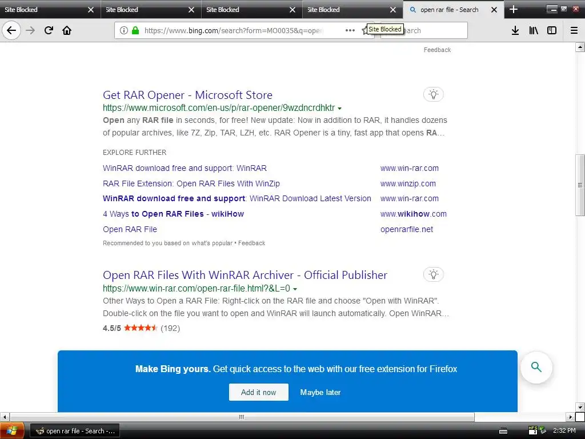Click the vertical scrollbar down arrow
The height and width of the screenshot is (439, 585).
point(580,407)
